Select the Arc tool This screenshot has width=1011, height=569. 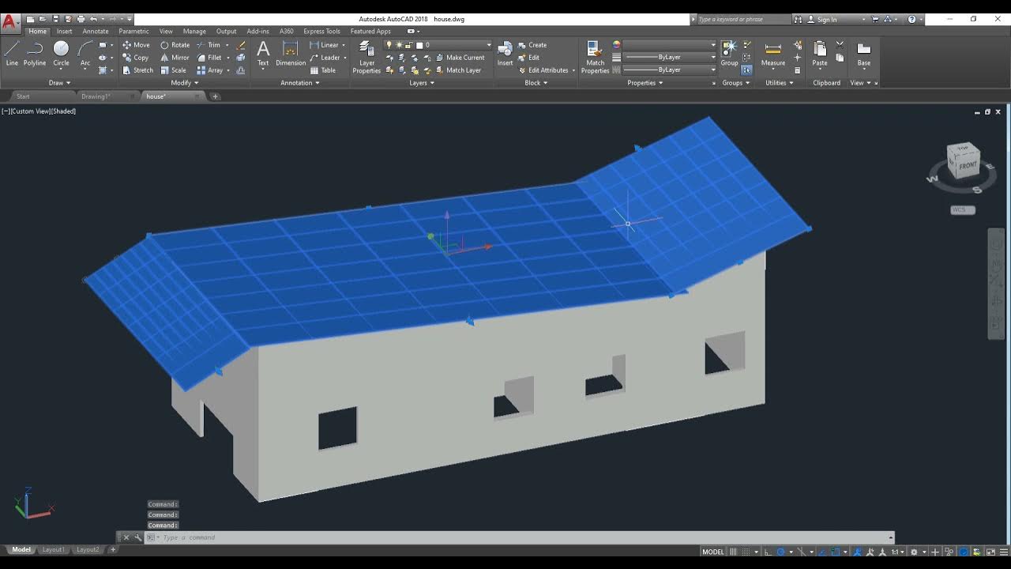click(x=85, y=54)
